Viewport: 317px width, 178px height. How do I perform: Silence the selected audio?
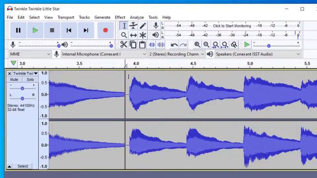(x=161, y=44)
